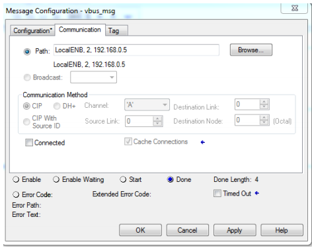The height and width of the screenshot is (250, 312).
Task: Decrease Destination Link with down arrow
Action: (x=264, y=106)
